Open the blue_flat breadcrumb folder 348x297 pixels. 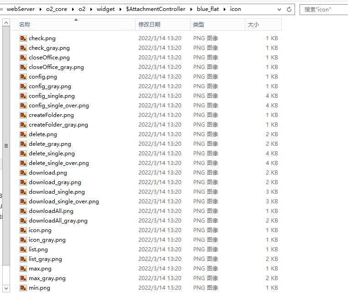click(208, 9)
